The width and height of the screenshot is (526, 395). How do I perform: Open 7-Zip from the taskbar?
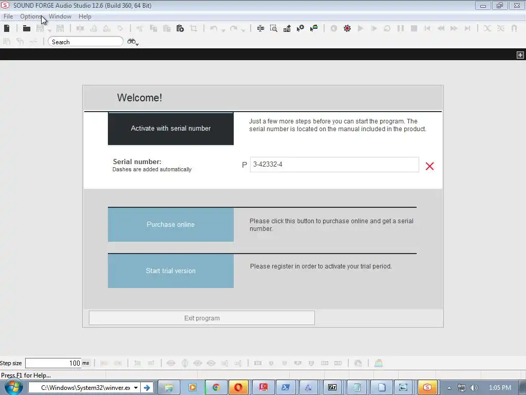332,388
